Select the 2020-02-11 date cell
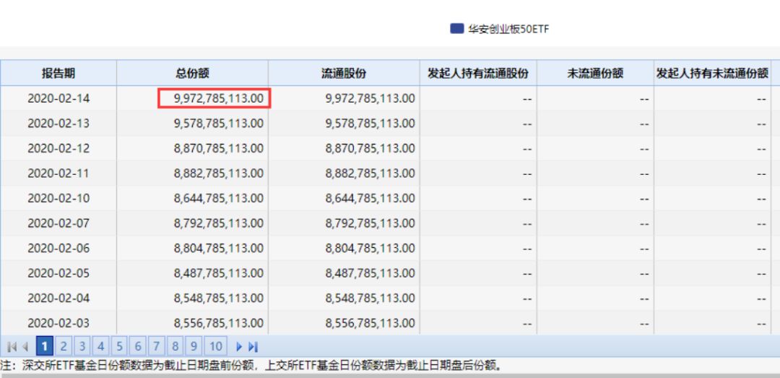 tap(58, 173)
